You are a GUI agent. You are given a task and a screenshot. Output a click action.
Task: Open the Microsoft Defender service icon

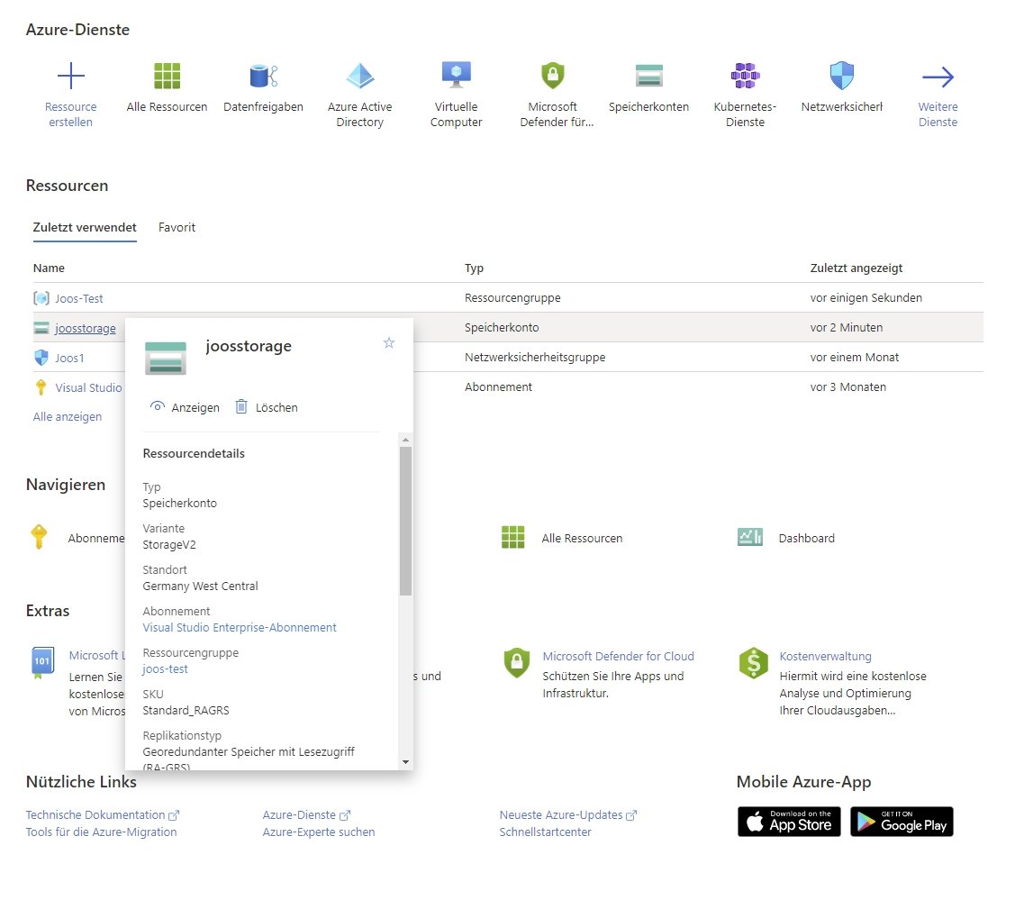(552, 75)
